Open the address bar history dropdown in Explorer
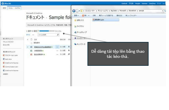Image resolution: width=169 pixels, height=110 pixels. pos(162,11)
